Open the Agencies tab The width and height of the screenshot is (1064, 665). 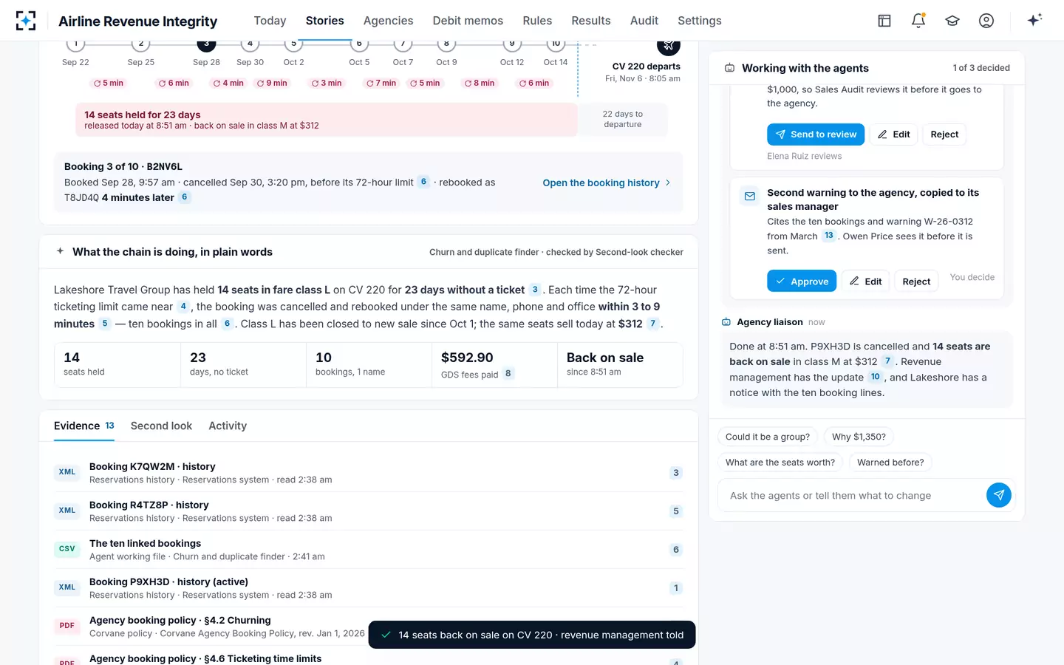pos(388,21)
